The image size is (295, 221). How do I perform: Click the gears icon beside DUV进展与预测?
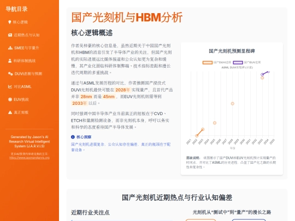point(10,74)
